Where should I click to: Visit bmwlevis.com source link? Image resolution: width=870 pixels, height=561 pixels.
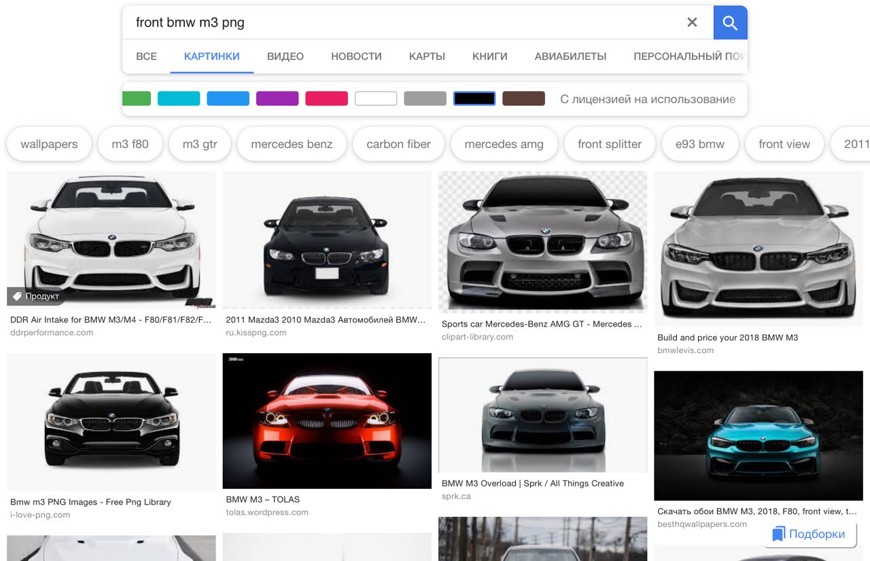point(685,350)
